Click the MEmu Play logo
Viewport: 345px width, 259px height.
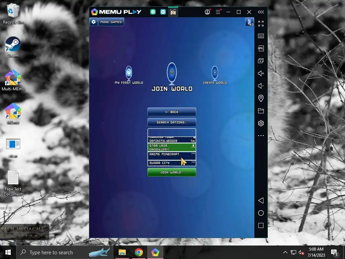116,12
